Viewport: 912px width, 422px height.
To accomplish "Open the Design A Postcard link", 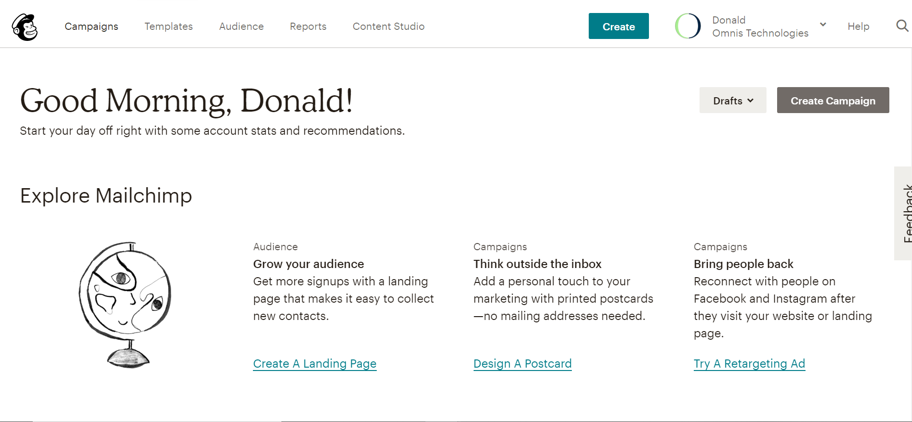I will (522, 364).
